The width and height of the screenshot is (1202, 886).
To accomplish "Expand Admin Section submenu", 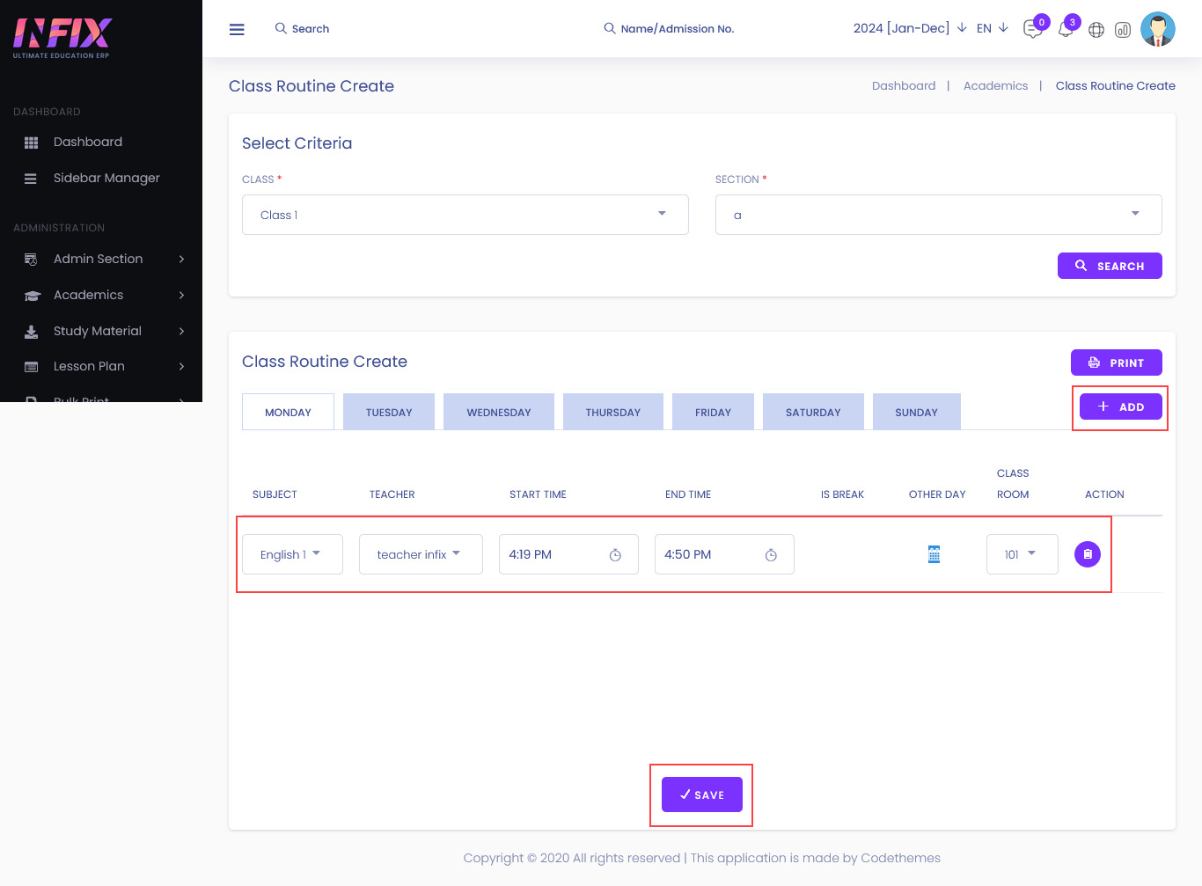I will [181, 259].
